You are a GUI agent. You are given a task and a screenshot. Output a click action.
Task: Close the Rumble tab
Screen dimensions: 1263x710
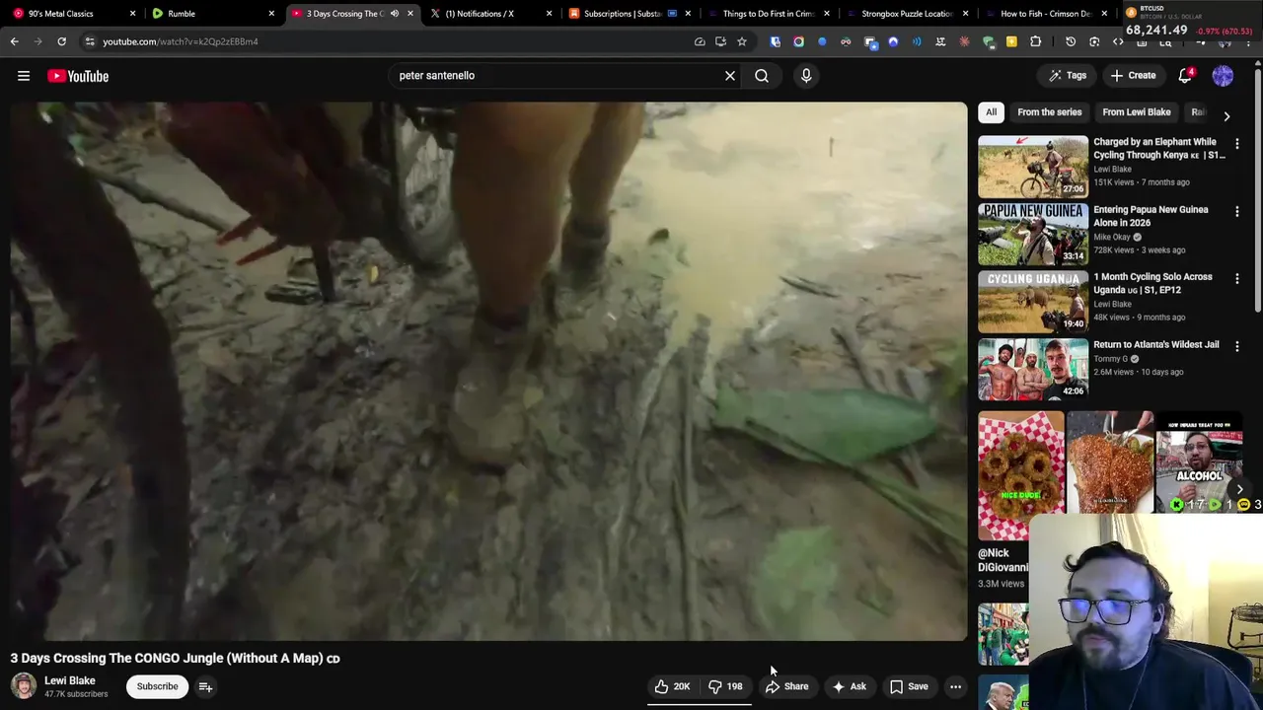pos(271,14)
